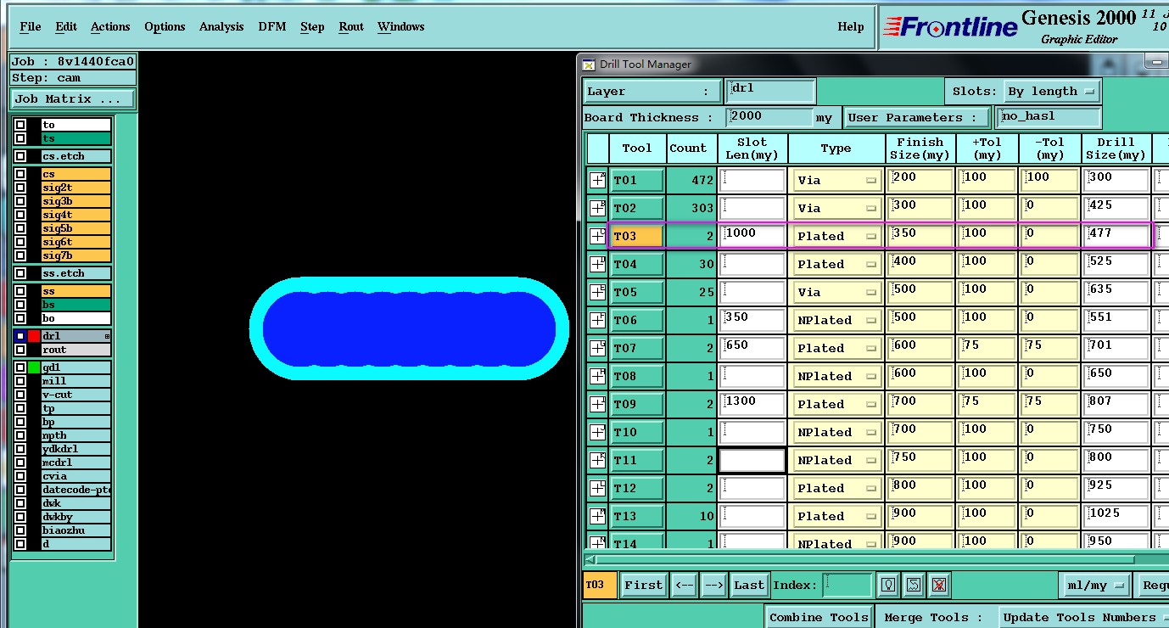The height and width of the screenshot is (628, 1169).
Task: Toggle display checkbox for layer to
Action: (20, 125)
